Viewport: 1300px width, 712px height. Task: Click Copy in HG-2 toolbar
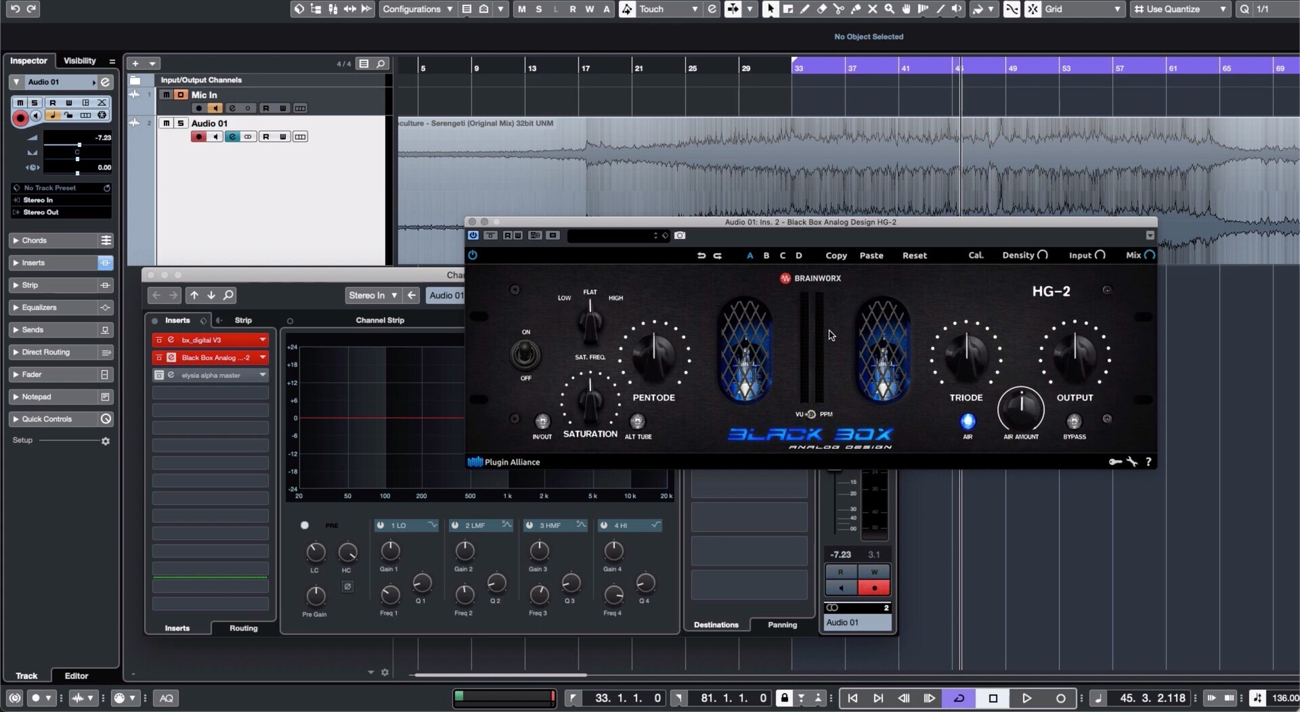click(x=836, y=256)
